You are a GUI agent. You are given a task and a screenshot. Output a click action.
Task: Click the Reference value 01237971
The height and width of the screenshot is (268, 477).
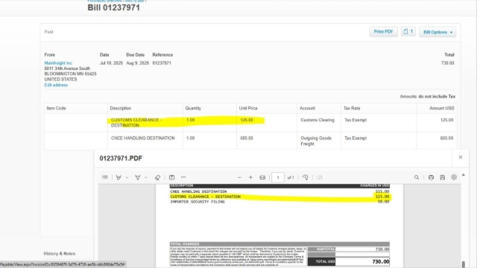point(162,63)
